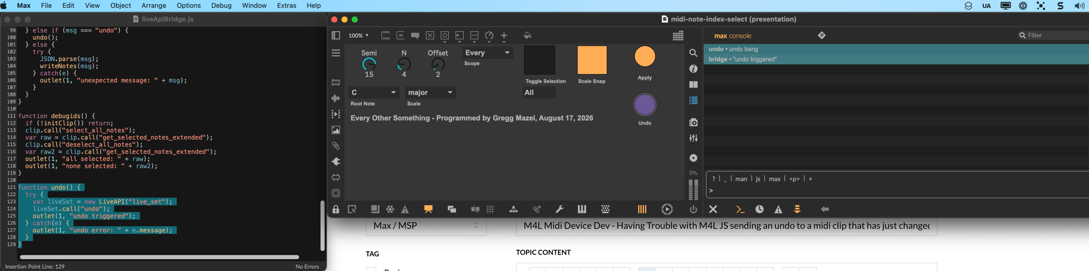Click the man shortcut in console input

741,179
